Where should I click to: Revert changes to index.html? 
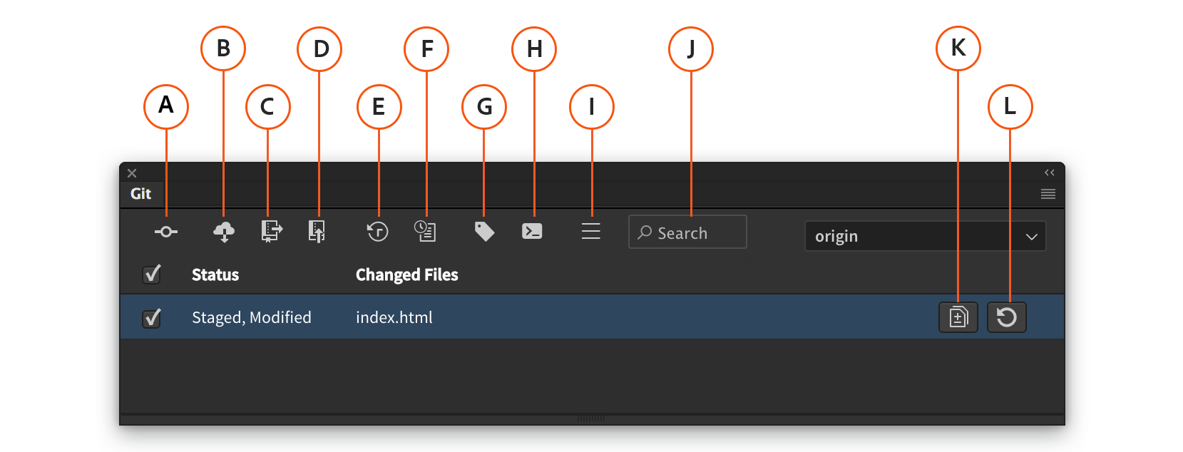tap(1006, 317)
